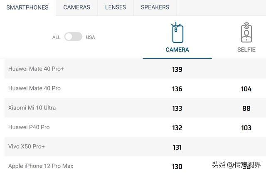This screenshot has width=266, height=173.
Task: Click the Selfie phone icon
Action: click(246, 32)
